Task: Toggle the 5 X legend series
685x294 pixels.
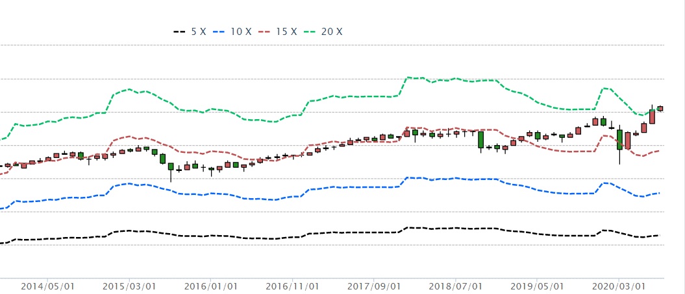Action: tap(190, 32)
